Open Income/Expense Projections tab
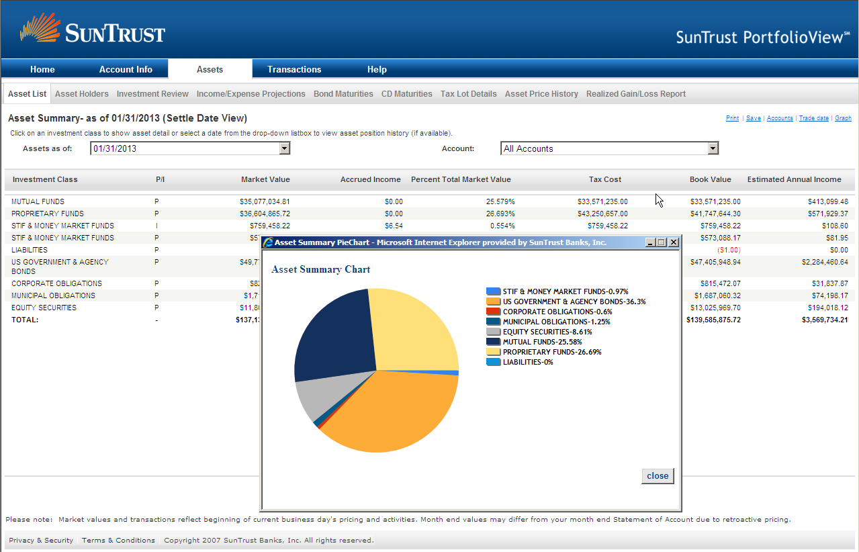 point(251,94)
